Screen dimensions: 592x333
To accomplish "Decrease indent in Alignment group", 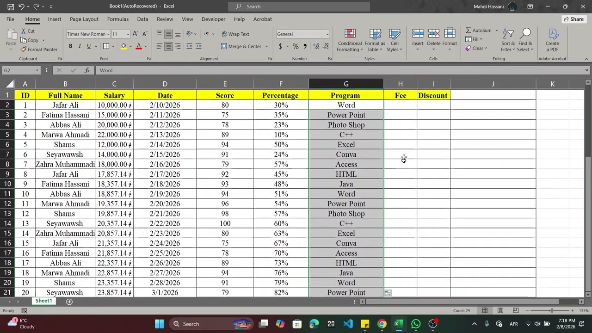I will click(x=189, y=46).
